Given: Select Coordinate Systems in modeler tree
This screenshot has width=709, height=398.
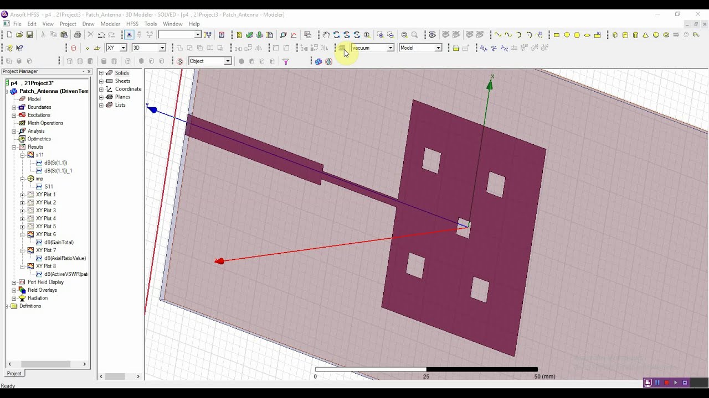Looking at the screenshot, I should point(128,89).
